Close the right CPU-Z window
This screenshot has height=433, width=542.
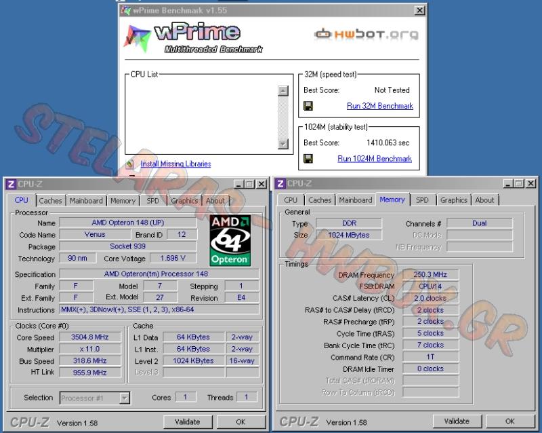pos(531,183)
